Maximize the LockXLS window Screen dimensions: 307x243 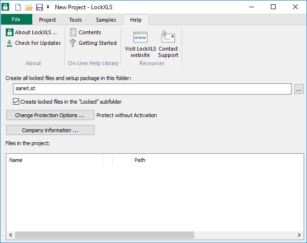[x=273, y=7]
